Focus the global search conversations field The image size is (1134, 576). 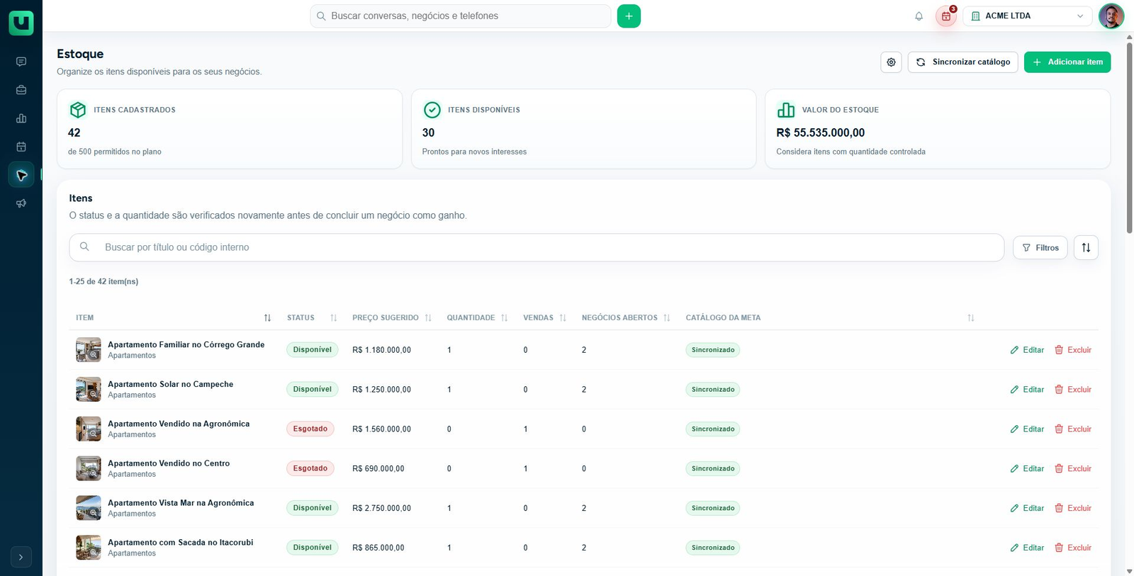pyautogui.click(x=461, y=16)
